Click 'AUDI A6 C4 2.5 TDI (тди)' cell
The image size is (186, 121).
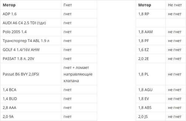click(x=31, y=23)
